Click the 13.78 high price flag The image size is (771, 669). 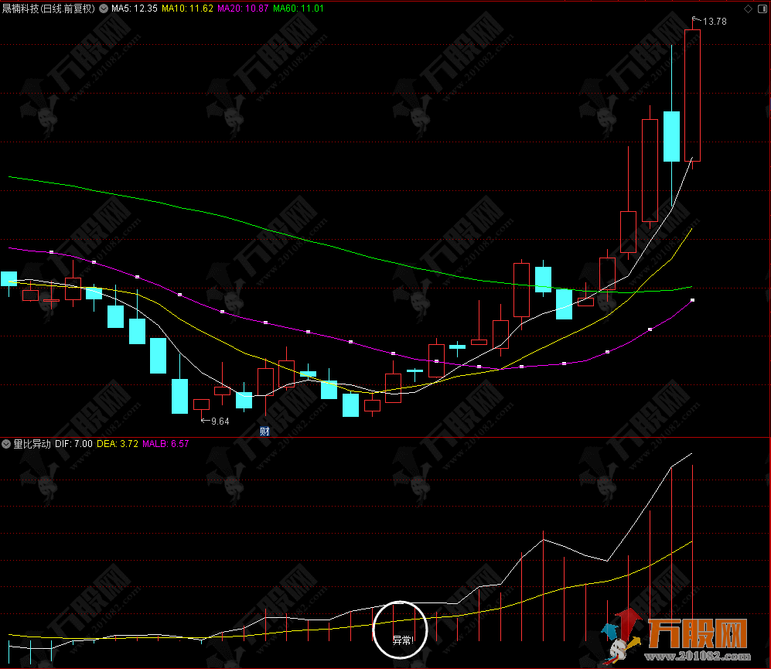709,22
